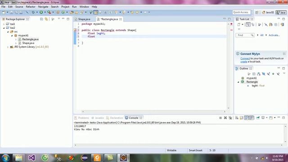
Task: Expand the JRE System Library node
Action: (8, 47)
